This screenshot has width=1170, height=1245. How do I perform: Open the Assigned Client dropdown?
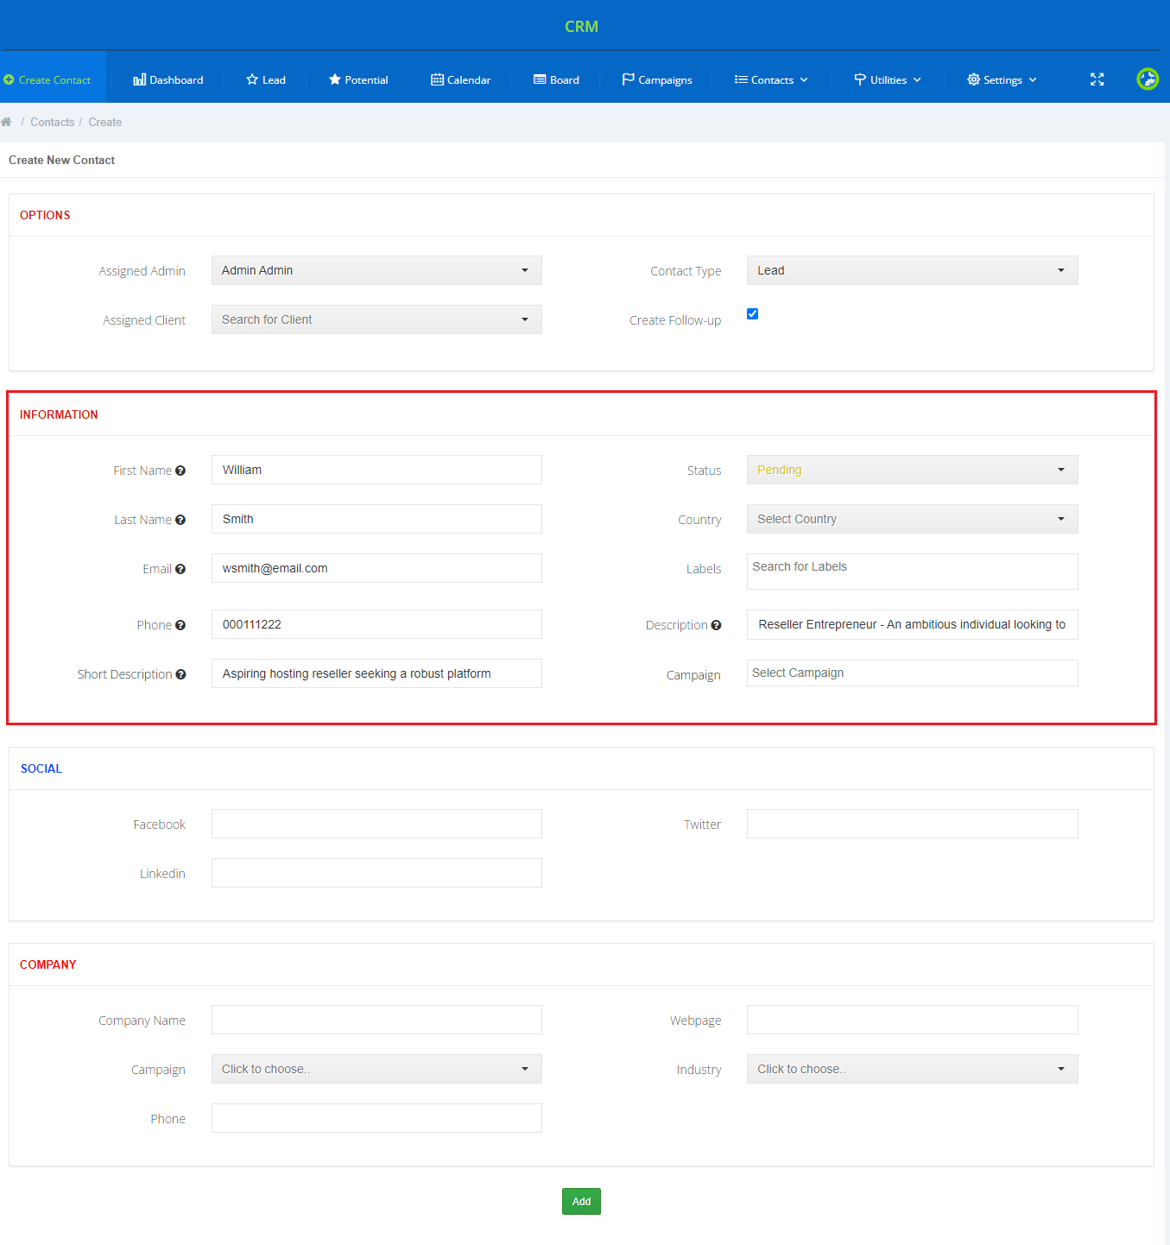[376, 319]
